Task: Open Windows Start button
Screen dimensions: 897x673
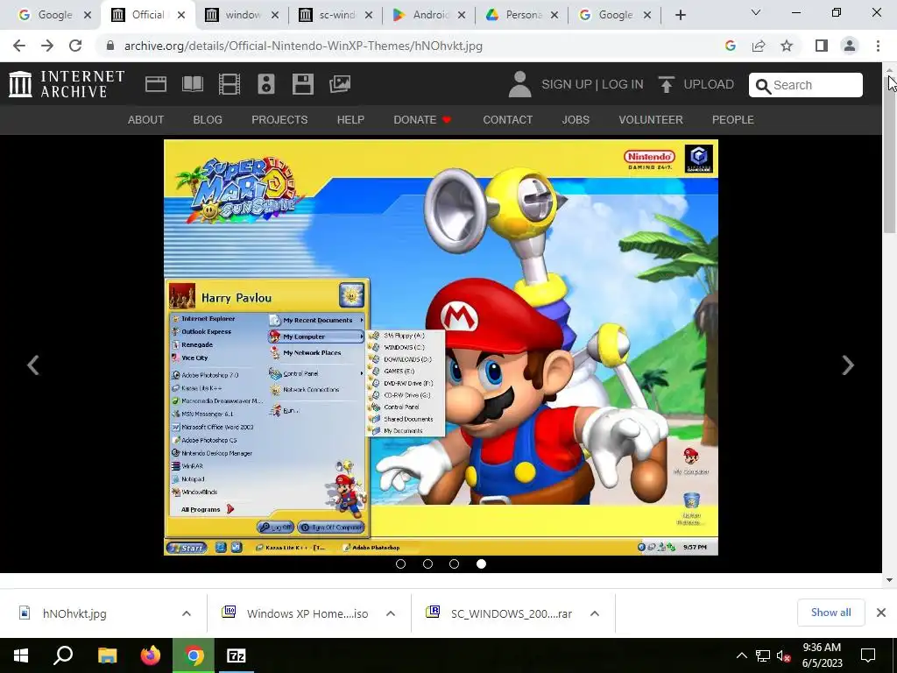Action: click(x=21, y=655)
